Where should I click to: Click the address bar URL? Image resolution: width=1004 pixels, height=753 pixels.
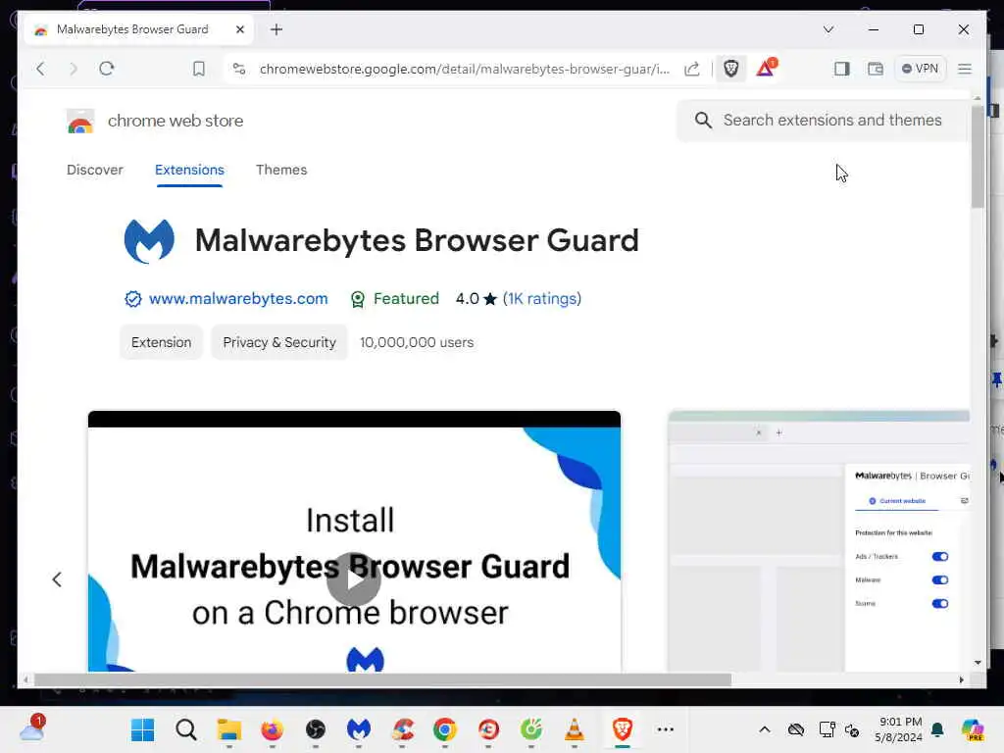[x=464, y=69]
